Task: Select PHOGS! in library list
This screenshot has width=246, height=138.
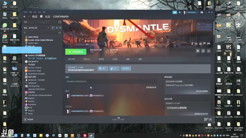Action: coord(31,102)
